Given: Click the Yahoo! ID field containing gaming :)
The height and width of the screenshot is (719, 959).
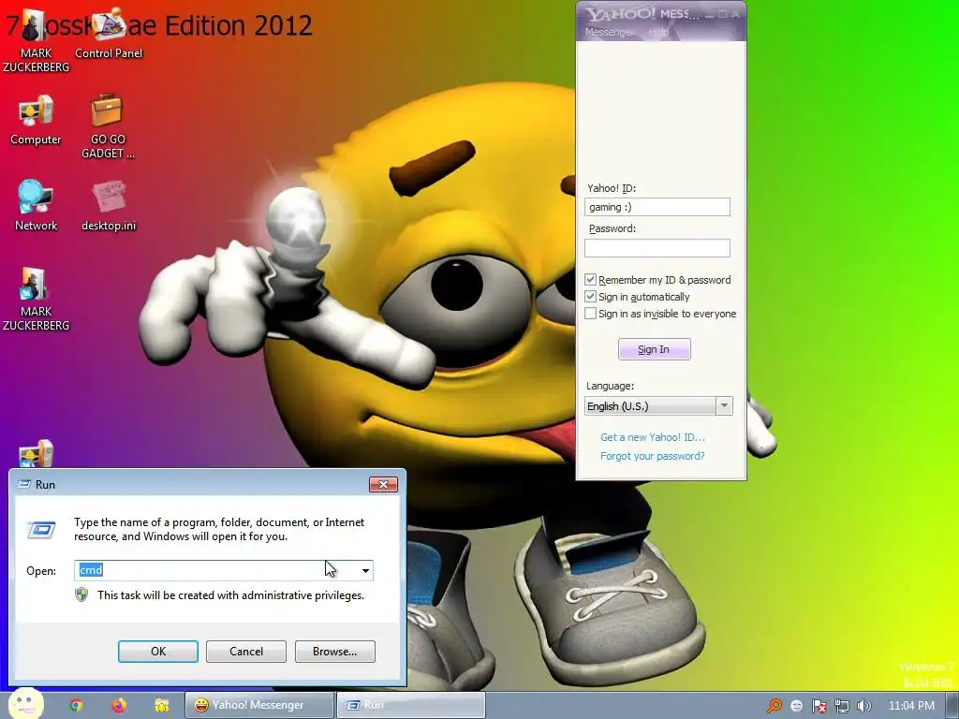Looking at the screenshot, I should tap(657, 207).
